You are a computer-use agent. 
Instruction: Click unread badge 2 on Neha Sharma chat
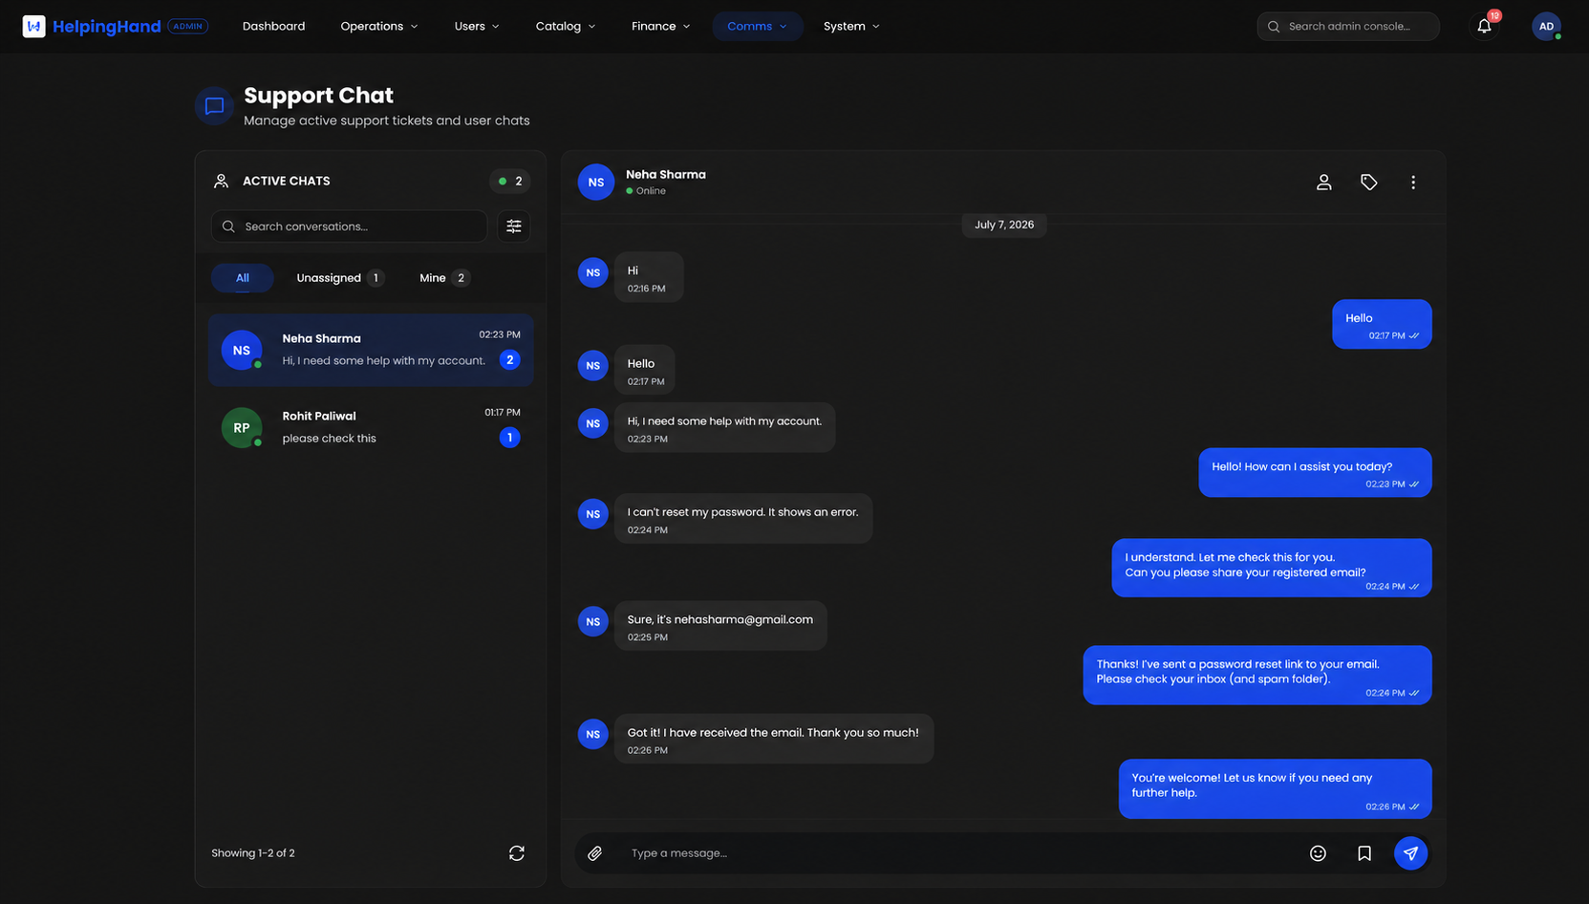click(x=510, y=360)
